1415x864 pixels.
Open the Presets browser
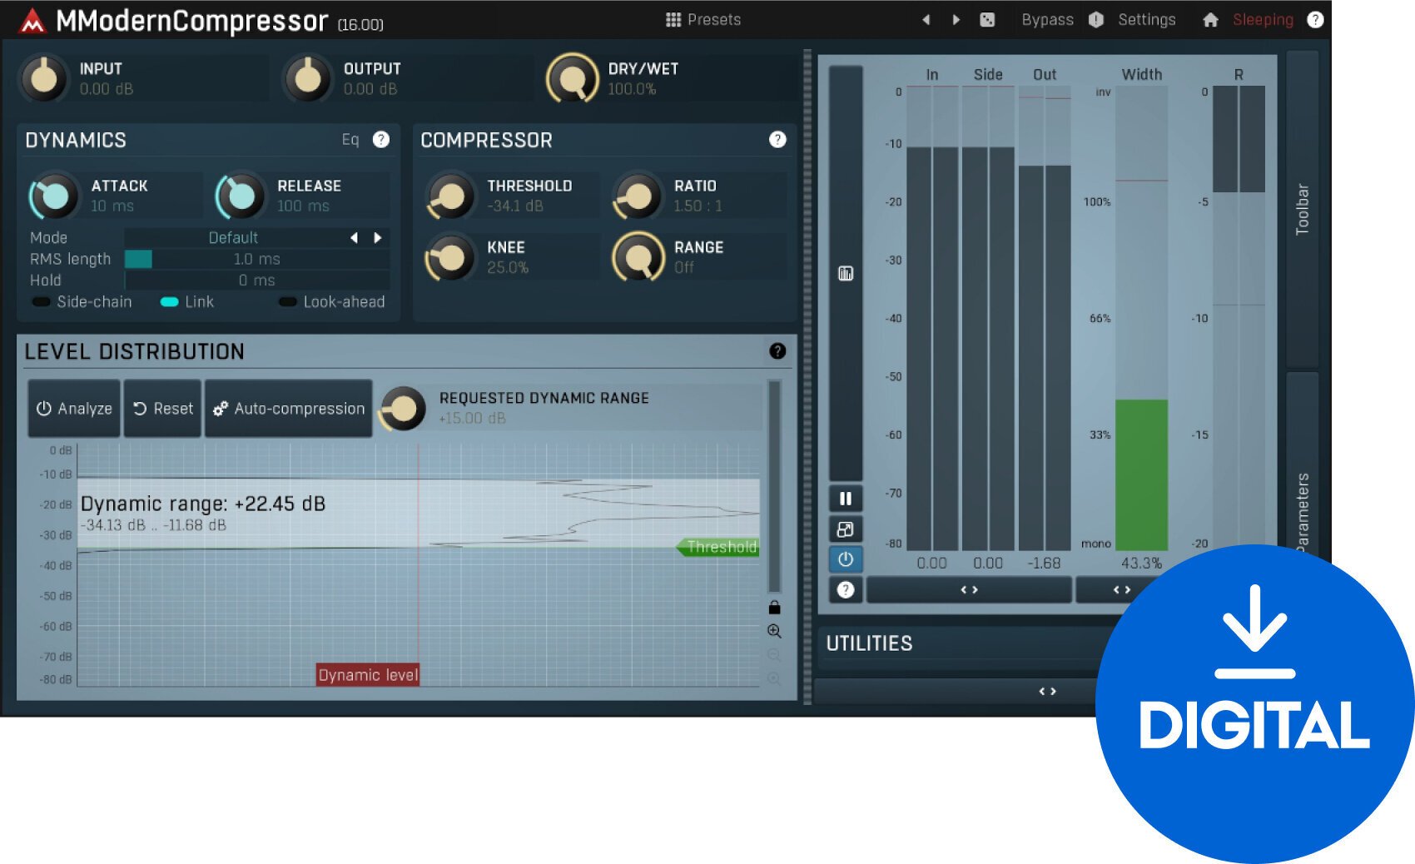pyautogui.click(x=706, y=19)
